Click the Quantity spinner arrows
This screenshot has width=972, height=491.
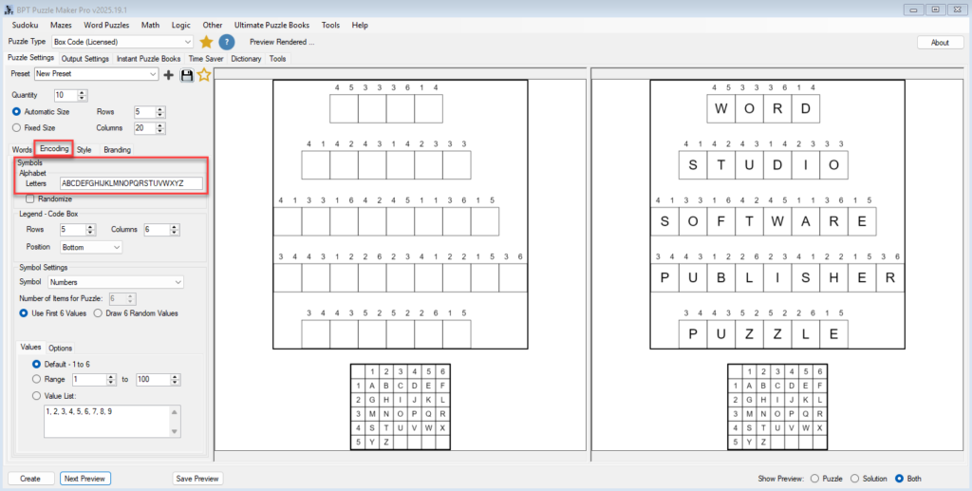click(83, 96)
